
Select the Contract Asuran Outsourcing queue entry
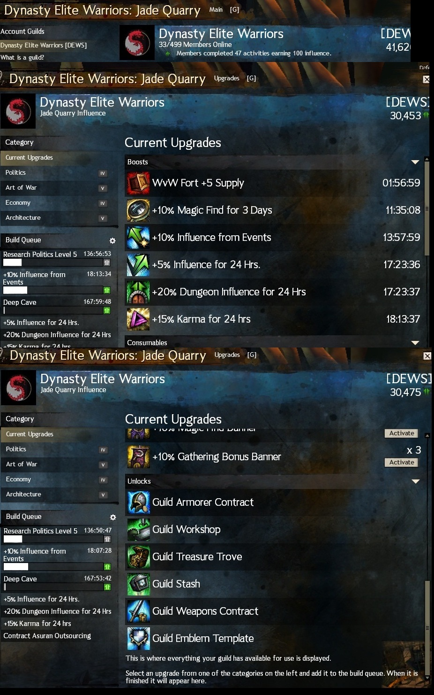tap(47, 636)
